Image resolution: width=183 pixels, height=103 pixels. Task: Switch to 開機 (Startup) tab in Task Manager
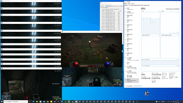click(x=139, y=5)
